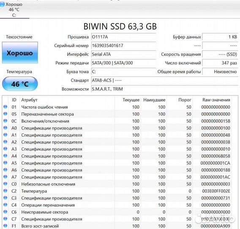Click the transfer mode field SATA/300 | SATA/300
This screenshot has width=240, height=229.
pos(123,63)
